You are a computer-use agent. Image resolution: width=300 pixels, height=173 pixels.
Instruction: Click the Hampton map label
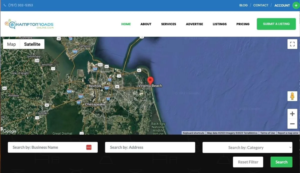[85, 46]
